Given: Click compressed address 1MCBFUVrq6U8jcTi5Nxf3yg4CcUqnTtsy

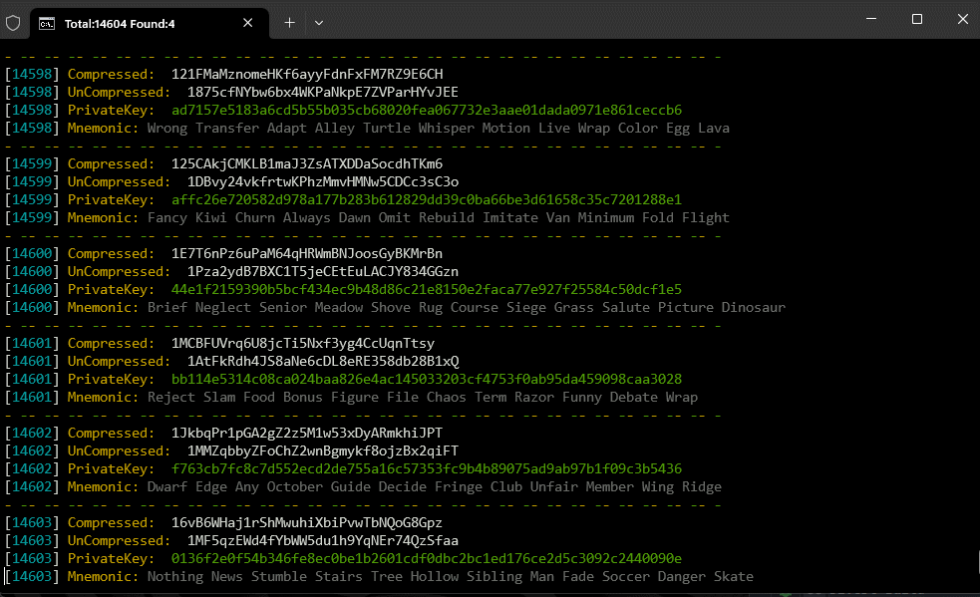Looking at the screenshot, I should point(302,343).
